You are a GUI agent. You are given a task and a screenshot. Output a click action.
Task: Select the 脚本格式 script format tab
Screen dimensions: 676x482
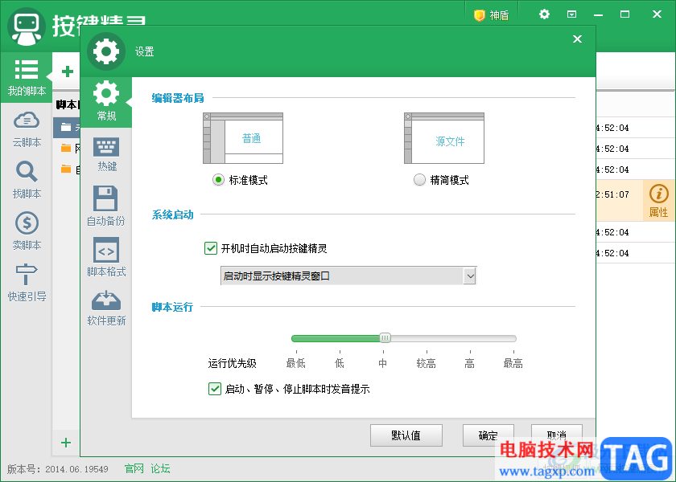point(106,257)
